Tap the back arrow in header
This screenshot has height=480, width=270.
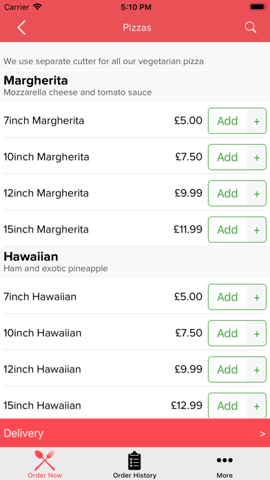(21, 28)
